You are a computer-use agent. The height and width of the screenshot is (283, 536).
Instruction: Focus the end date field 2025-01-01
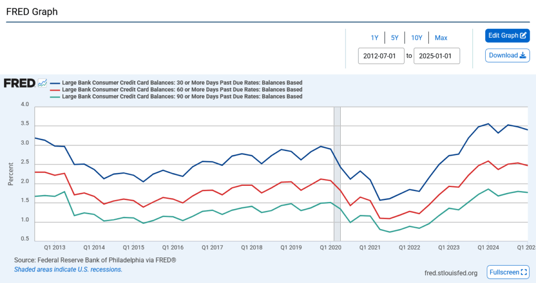click(x=437, y=55)
